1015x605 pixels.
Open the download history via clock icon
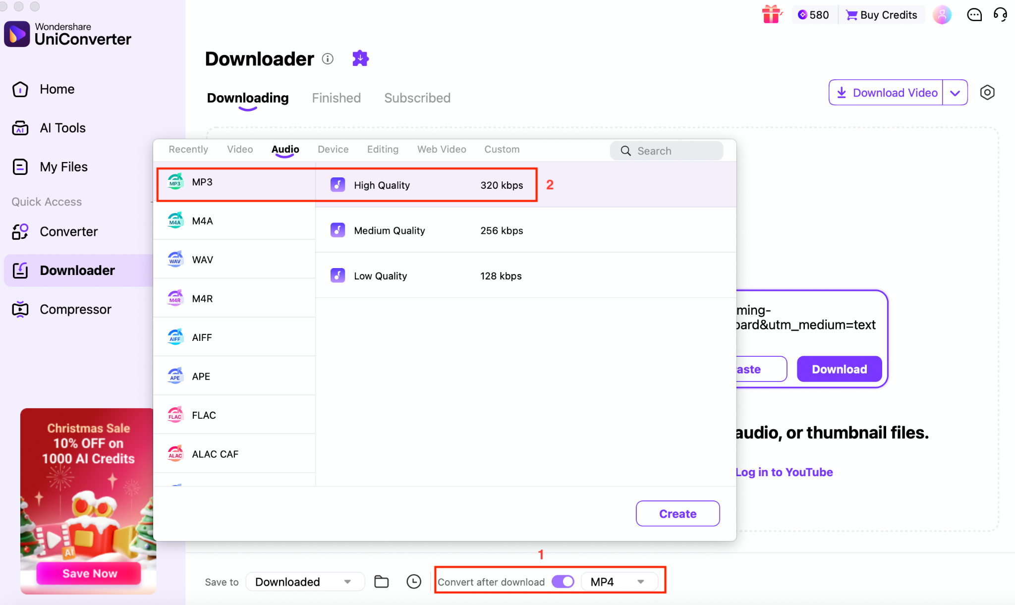click(x=414, y=582)
